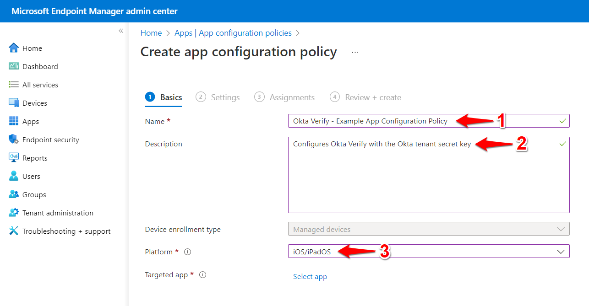Open the ellipsis menu beside page title
This screenshot has height=306, width=589.
pyautogui.click(x=355, y=53)
